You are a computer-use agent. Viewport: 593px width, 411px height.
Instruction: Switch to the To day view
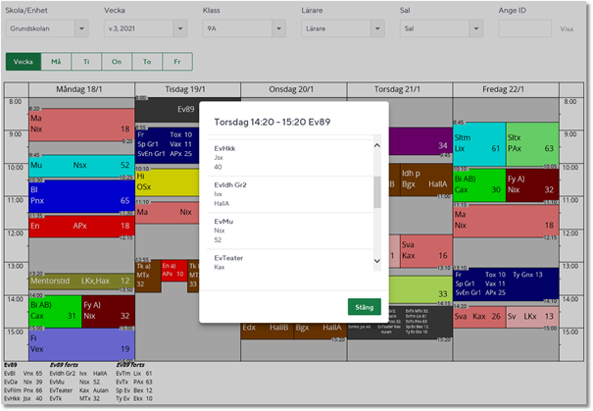(147, 61)
